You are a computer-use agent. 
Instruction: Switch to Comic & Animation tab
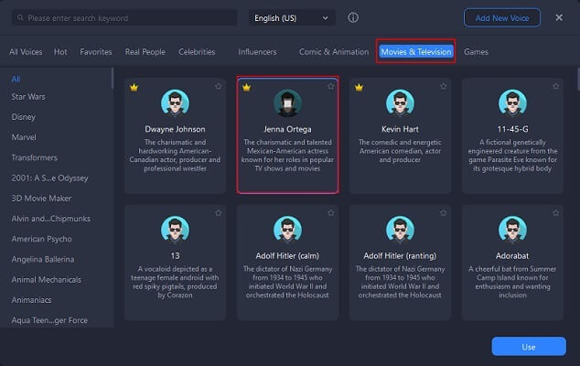pyautogui.click(x=334, y=52)
